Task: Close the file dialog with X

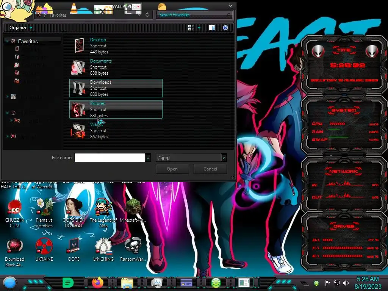Action: click(230, 6)
